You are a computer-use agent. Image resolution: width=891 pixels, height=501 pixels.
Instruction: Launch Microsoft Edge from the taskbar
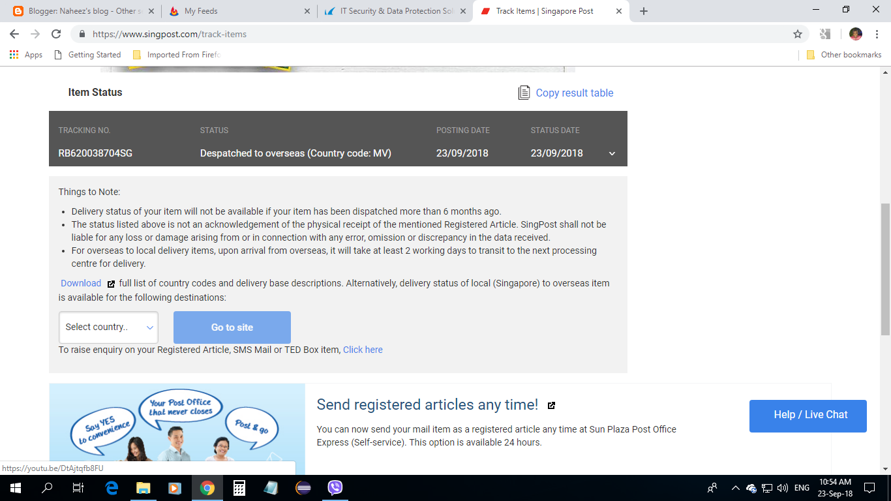[112, 488]
